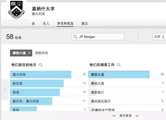Click into the JP Morgan search field

(x=100, y=37)
